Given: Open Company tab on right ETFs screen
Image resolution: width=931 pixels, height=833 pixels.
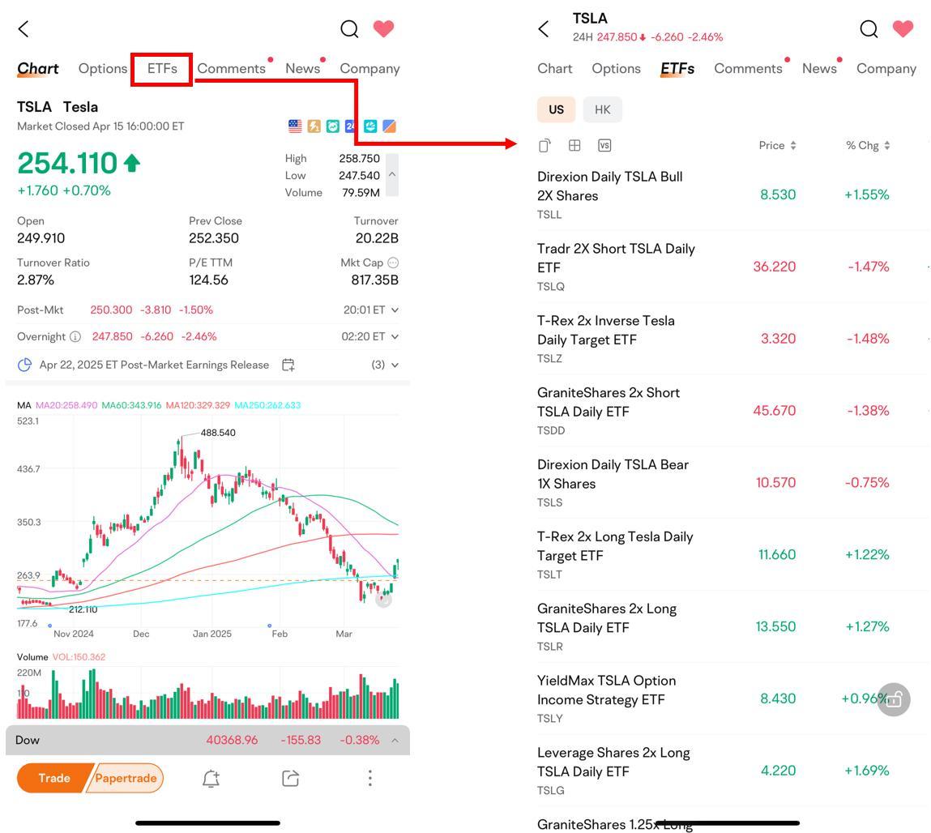Looking at the screenshot, I should coord(886,69).
